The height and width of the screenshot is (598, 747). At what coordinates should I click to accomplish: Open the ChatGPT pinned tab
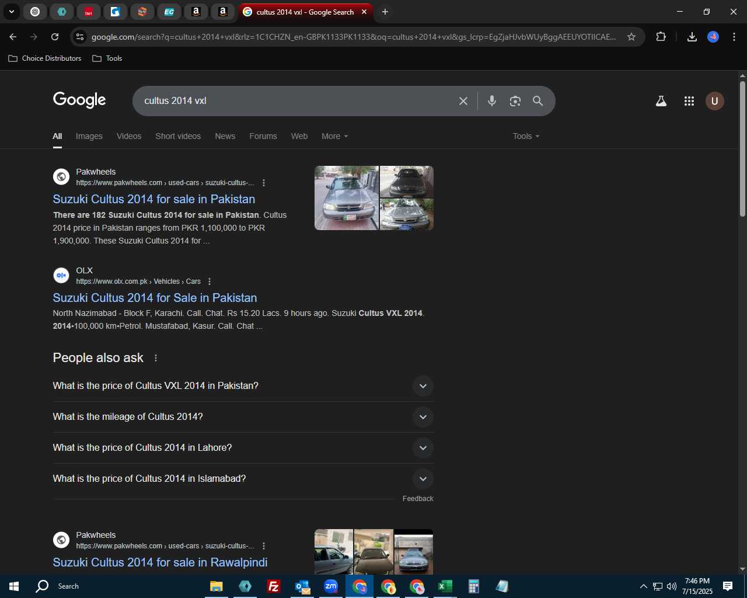[x=35, y=12]
